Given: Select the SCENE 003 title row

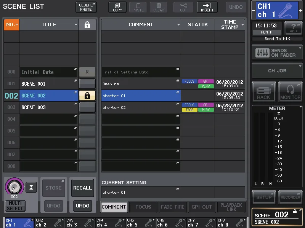Looking at the screenshot, I should point(49,107).
